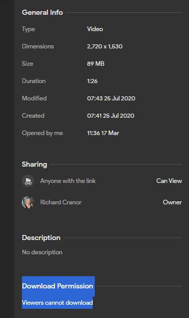Click the 07:41 25 Jul 2020 created value
This screenshot has width=189, height=318.
click(x=111, y=116)
